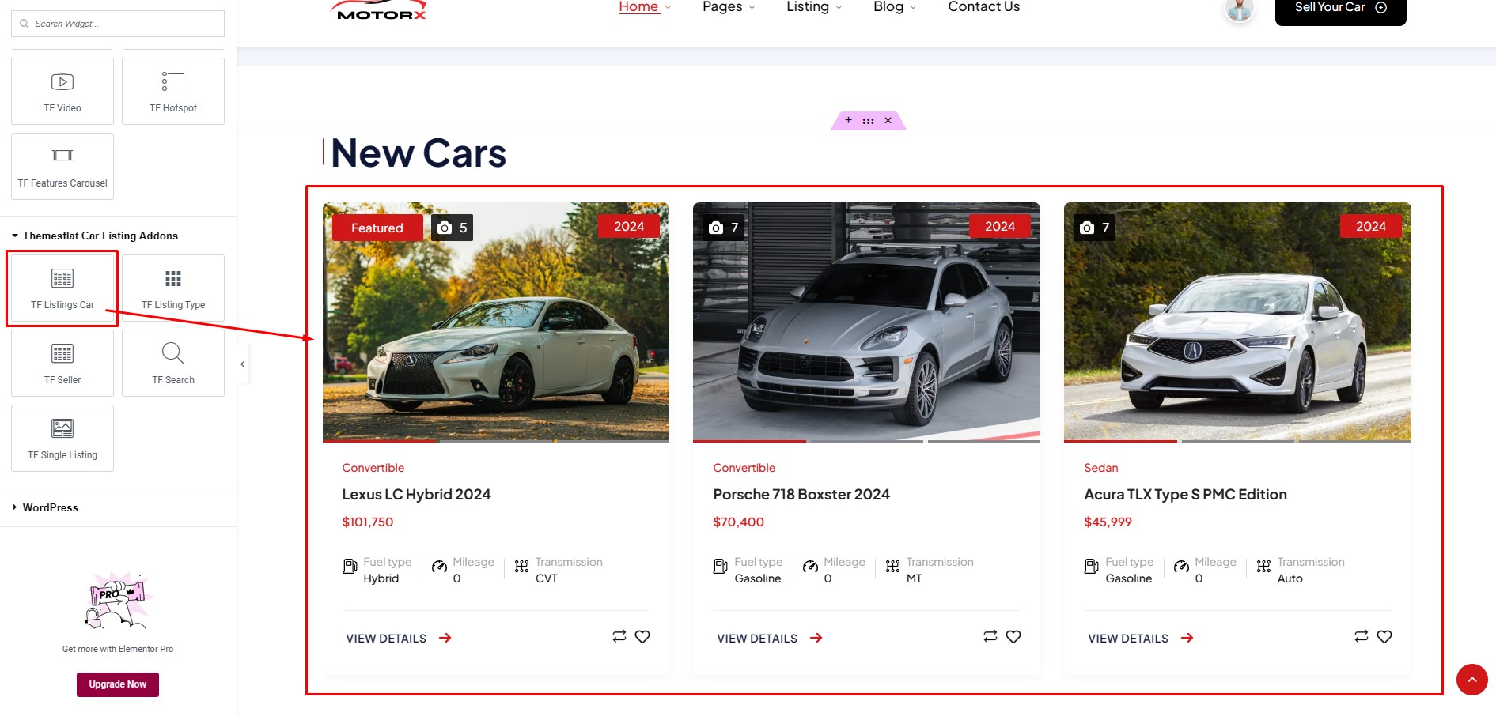The width and height of the screenshot is (1496, 716).
Task: Click the Auto transmission value
Action: [1290, 578]
